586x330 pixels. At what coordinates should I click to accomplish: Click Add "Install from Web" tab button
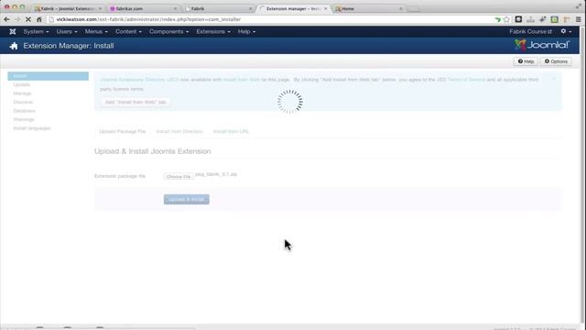coord(136,102)
